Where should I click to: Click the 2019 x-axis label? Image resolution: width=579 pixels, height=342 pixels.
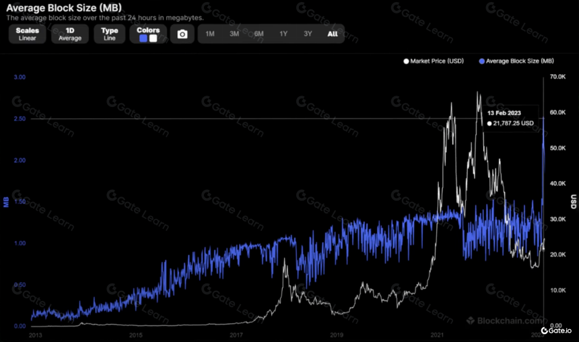(x=337, y=335)
